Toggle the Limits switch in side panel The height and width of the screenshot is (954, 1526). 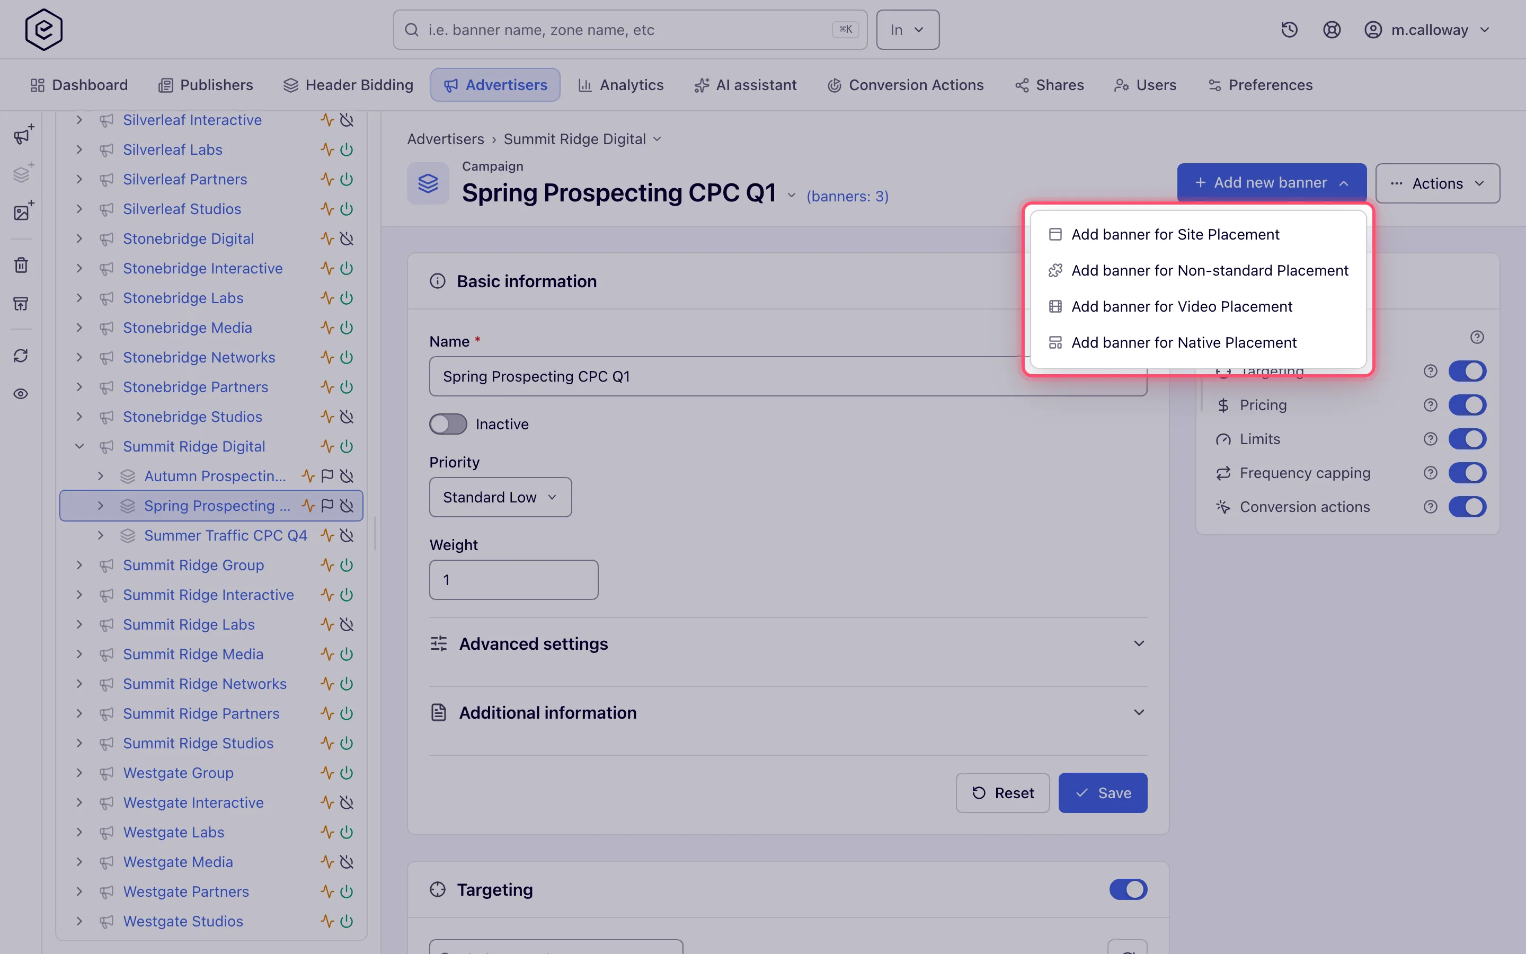pyautogui.click(x=1467, y=439)
